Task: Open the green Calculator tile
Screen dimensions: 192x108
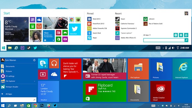Action: 32,26
